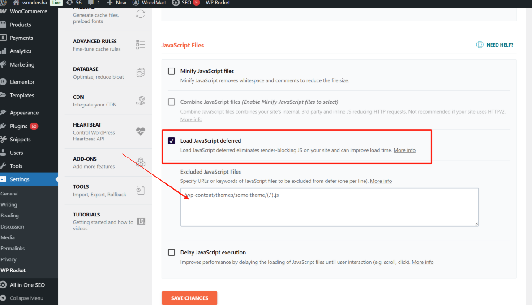Open the WP Rocket admin bar menu

(x=218, y=3)
